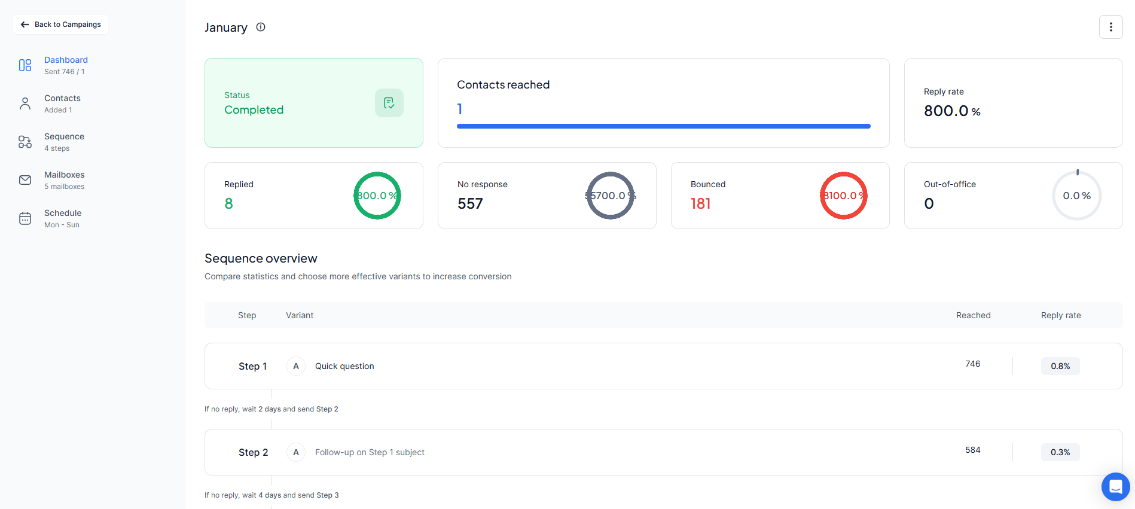The height and width of the screenshot is (509, 1135).
Task: Select the Sequence 4 steps item
Action: pos(64,142)
